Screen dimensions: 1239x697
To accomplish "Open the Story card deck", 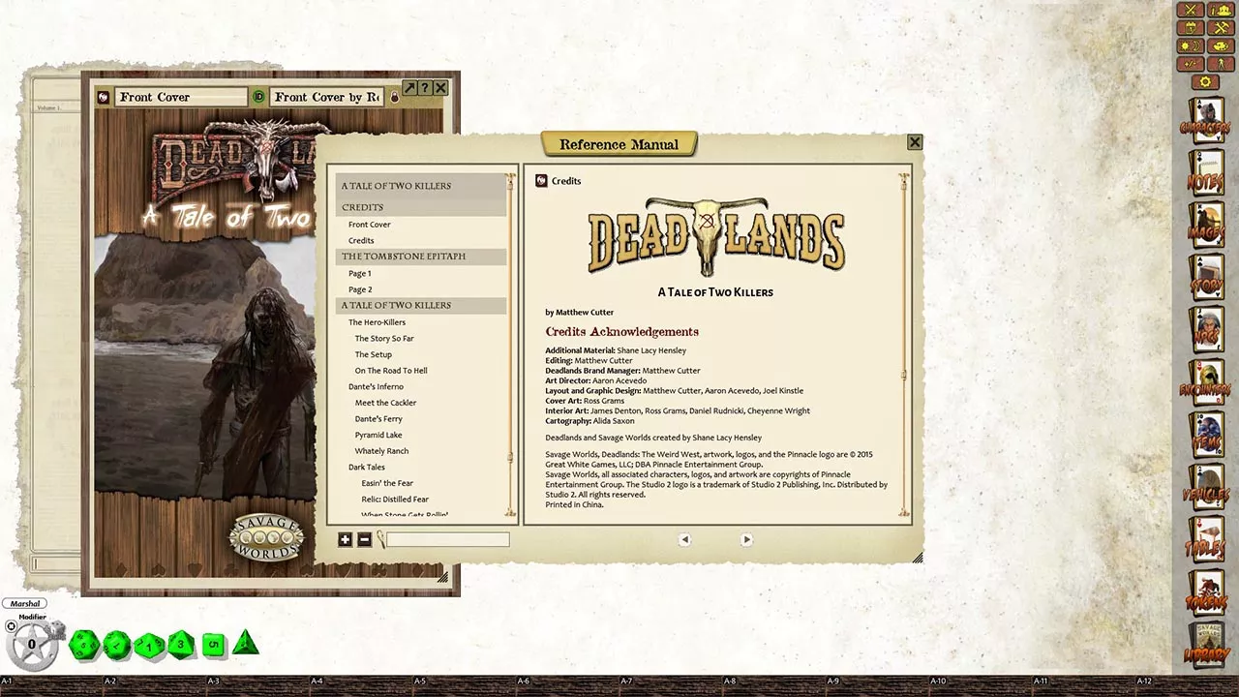I will coord(1206,277).
